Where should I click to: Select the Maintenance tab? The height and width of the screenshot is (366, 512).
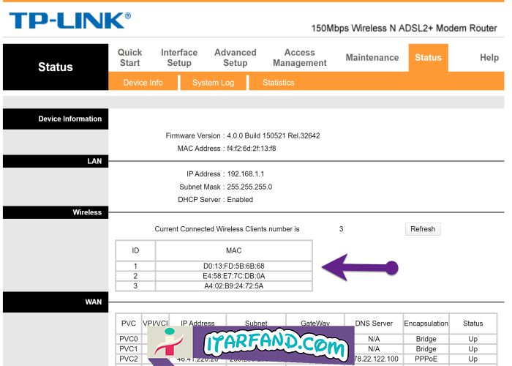pyautogui.click(x=372, y=58)
